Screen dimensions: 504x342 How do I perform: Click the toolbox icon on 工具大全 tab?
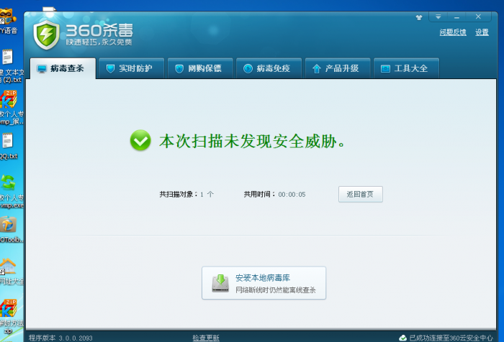[385, 69]
